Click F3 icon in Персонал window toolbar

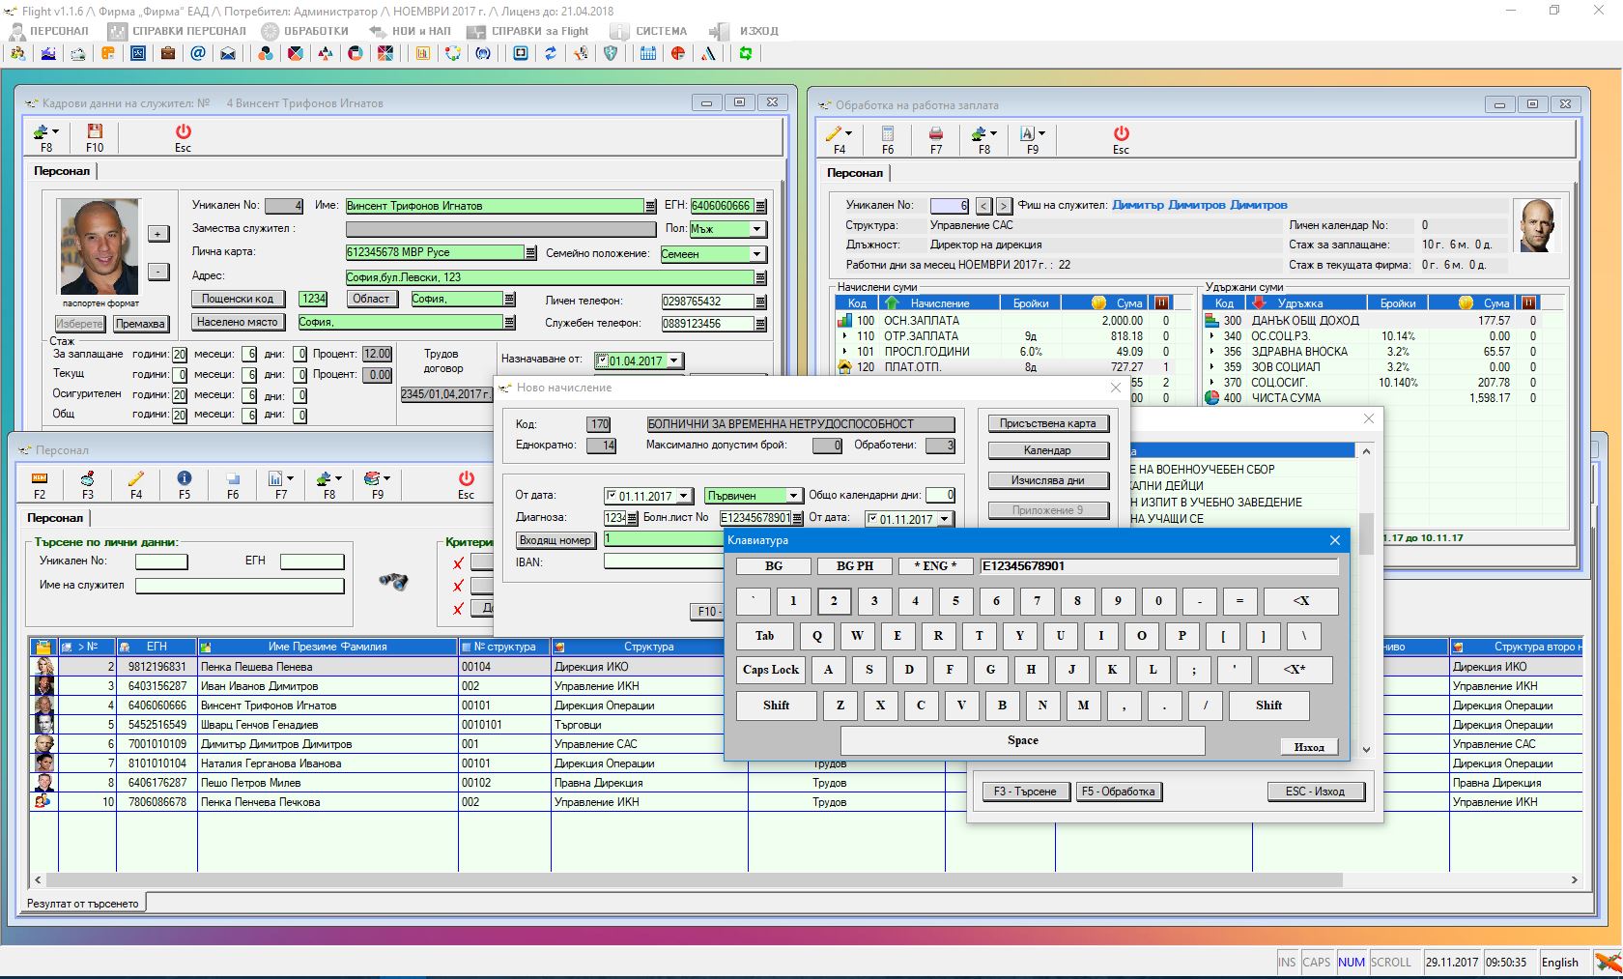pos(88,484)
